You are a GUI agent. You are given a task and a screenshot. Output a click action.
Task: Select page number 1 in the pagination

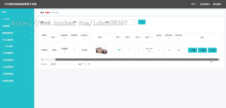(69, 64)
